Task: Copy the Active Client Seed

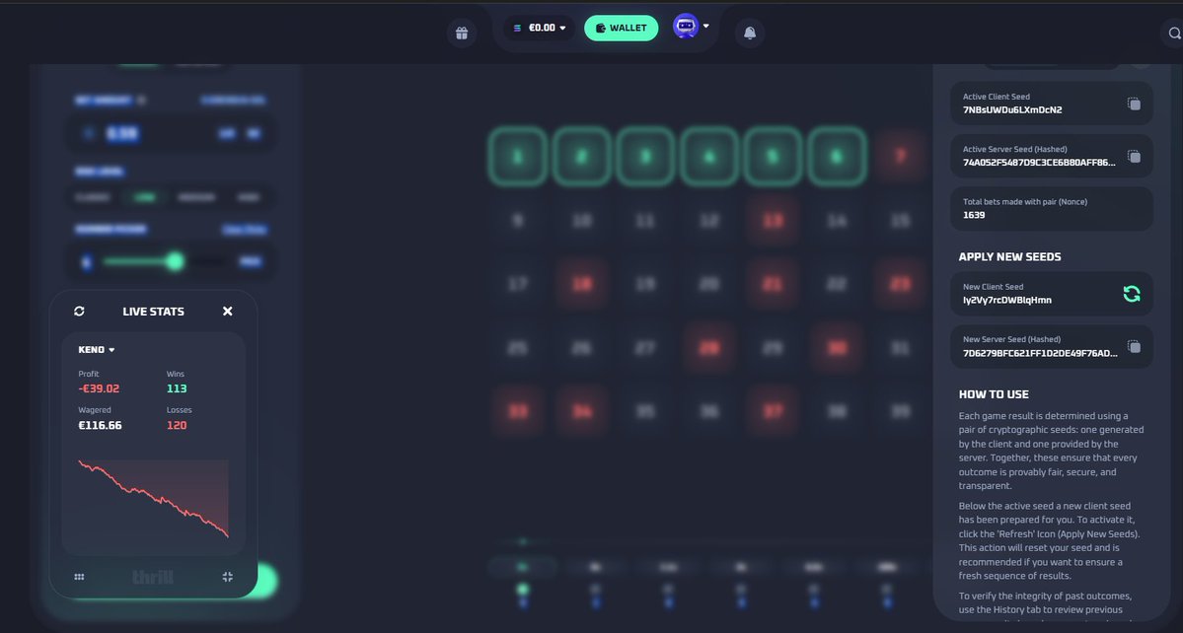Action: point(1134,104)
